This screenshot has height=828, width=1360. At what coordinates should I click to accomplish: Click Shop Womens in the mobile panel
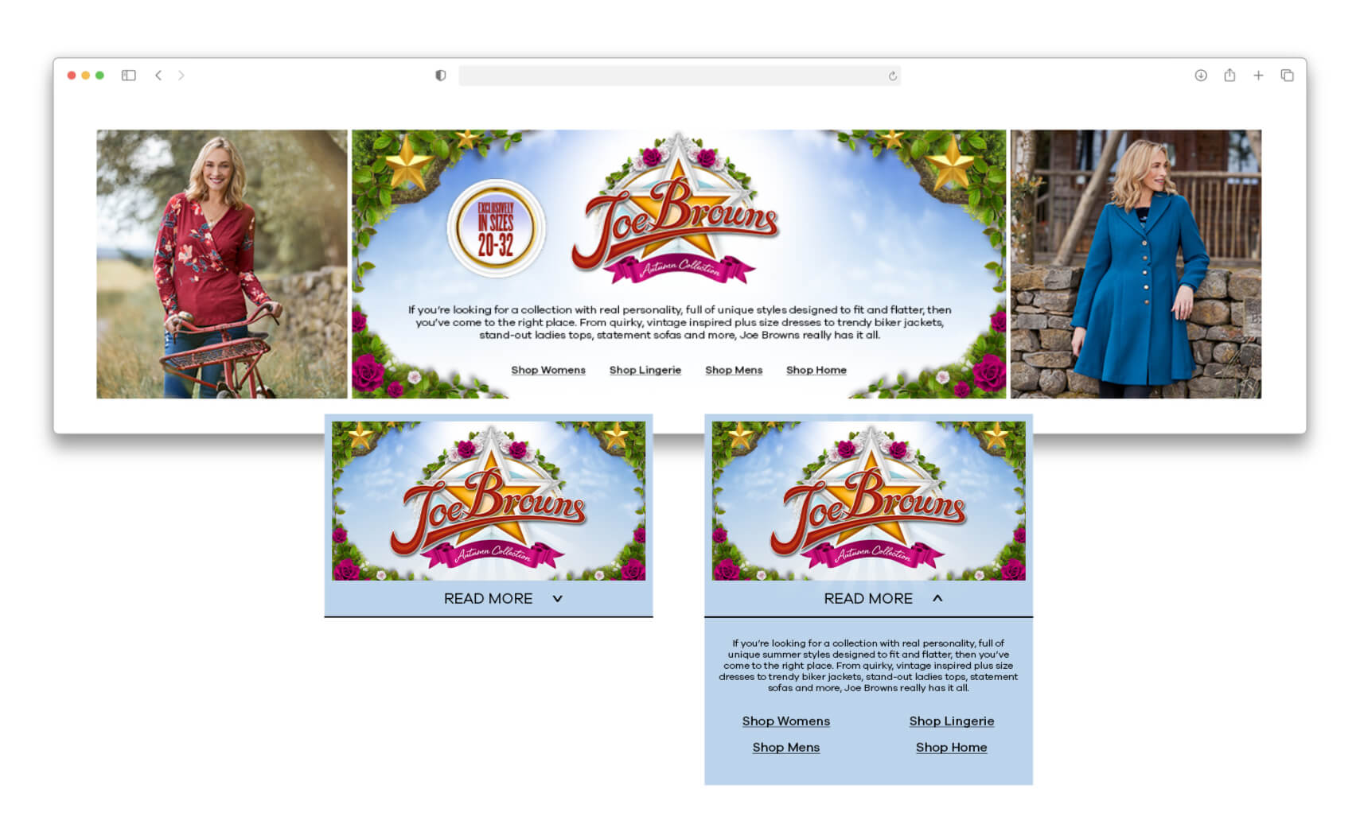(785, 721)
